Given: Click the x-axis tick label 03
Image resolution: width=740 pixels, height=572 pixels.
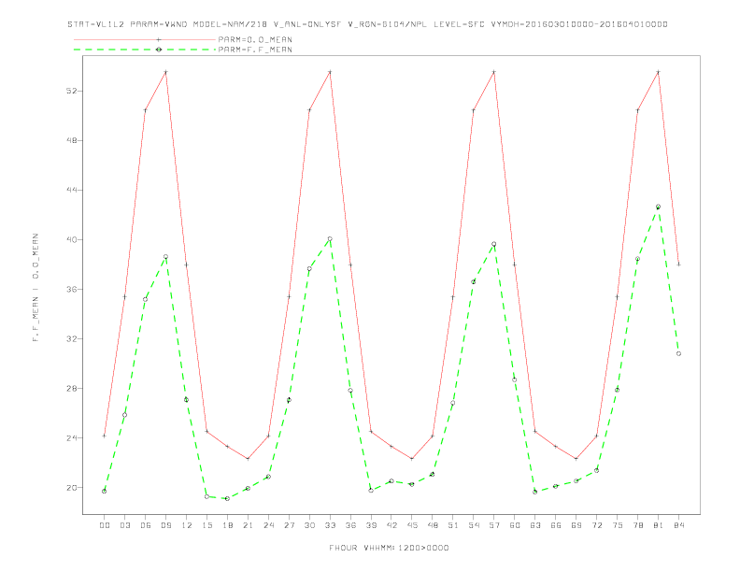Looking at the screenshot, I should click(124, 525).
